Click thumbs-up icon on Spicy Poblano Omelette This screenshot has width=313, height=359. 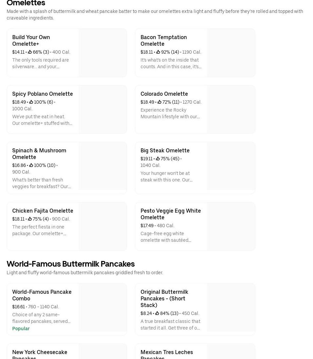pos(31,102)
